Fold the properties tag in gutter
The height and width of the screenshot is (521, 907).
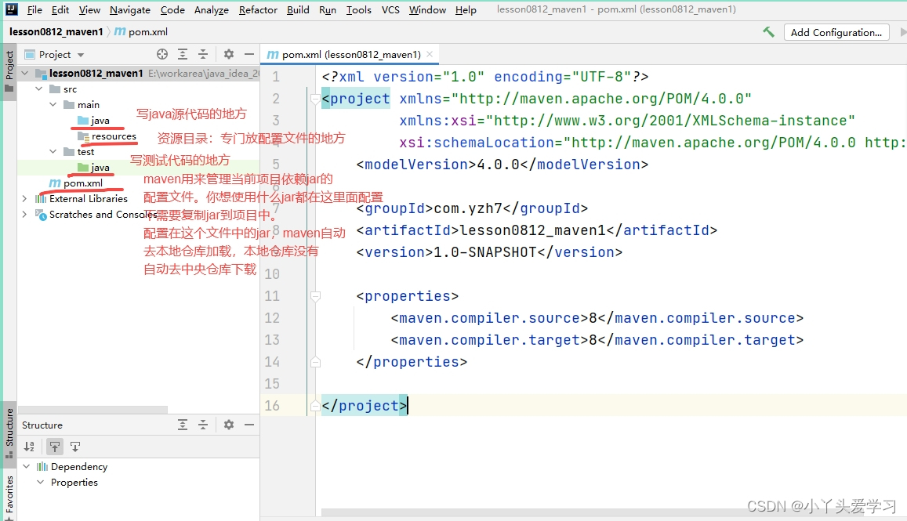(315, 296)
